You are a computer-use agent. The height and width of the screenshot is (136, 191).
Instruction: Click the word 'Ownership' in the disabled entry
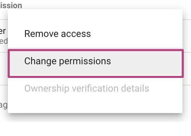coord(47,89)
